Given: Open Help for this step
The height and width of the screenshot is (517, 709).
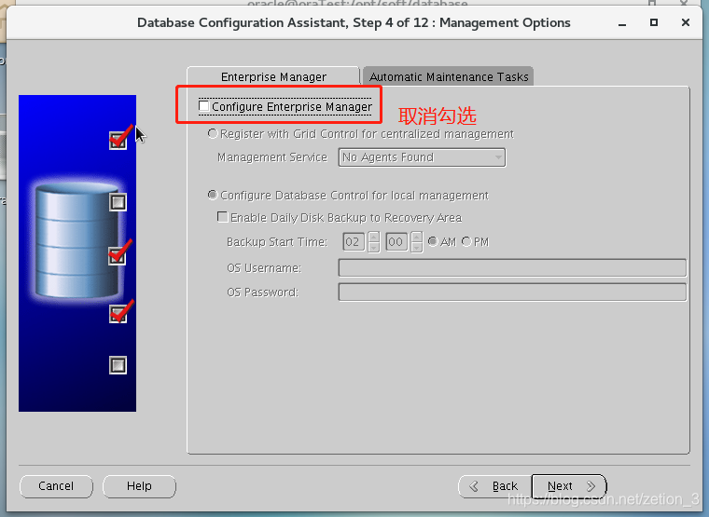Looking at the screenshot, I should point(139,486).
